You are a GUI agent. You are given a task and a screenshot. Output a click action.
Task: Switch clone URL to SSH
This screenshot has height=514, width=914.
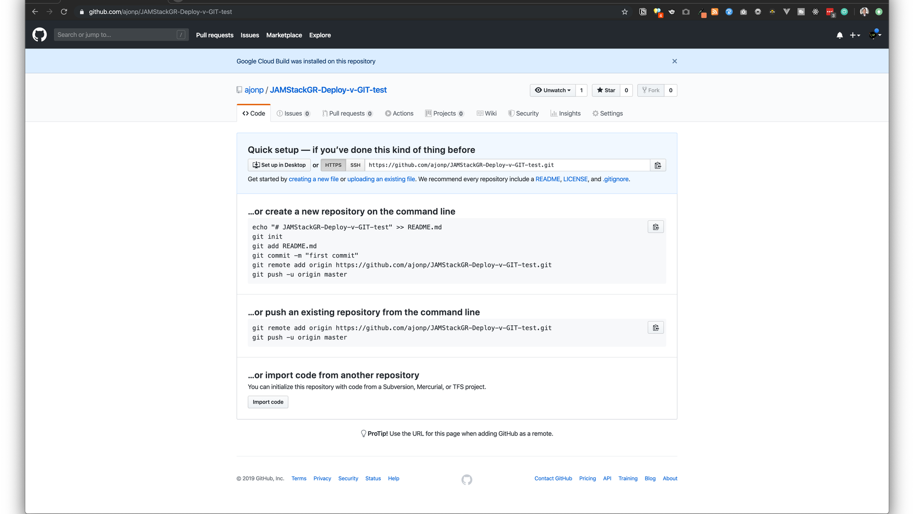pos(355,165)
